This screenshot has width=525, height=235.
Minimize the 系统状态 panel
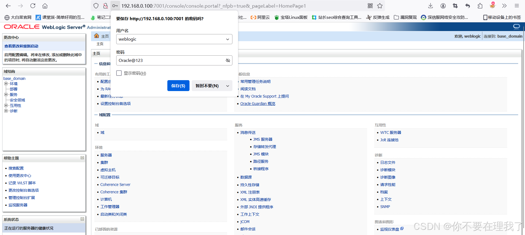pos(82,219)
